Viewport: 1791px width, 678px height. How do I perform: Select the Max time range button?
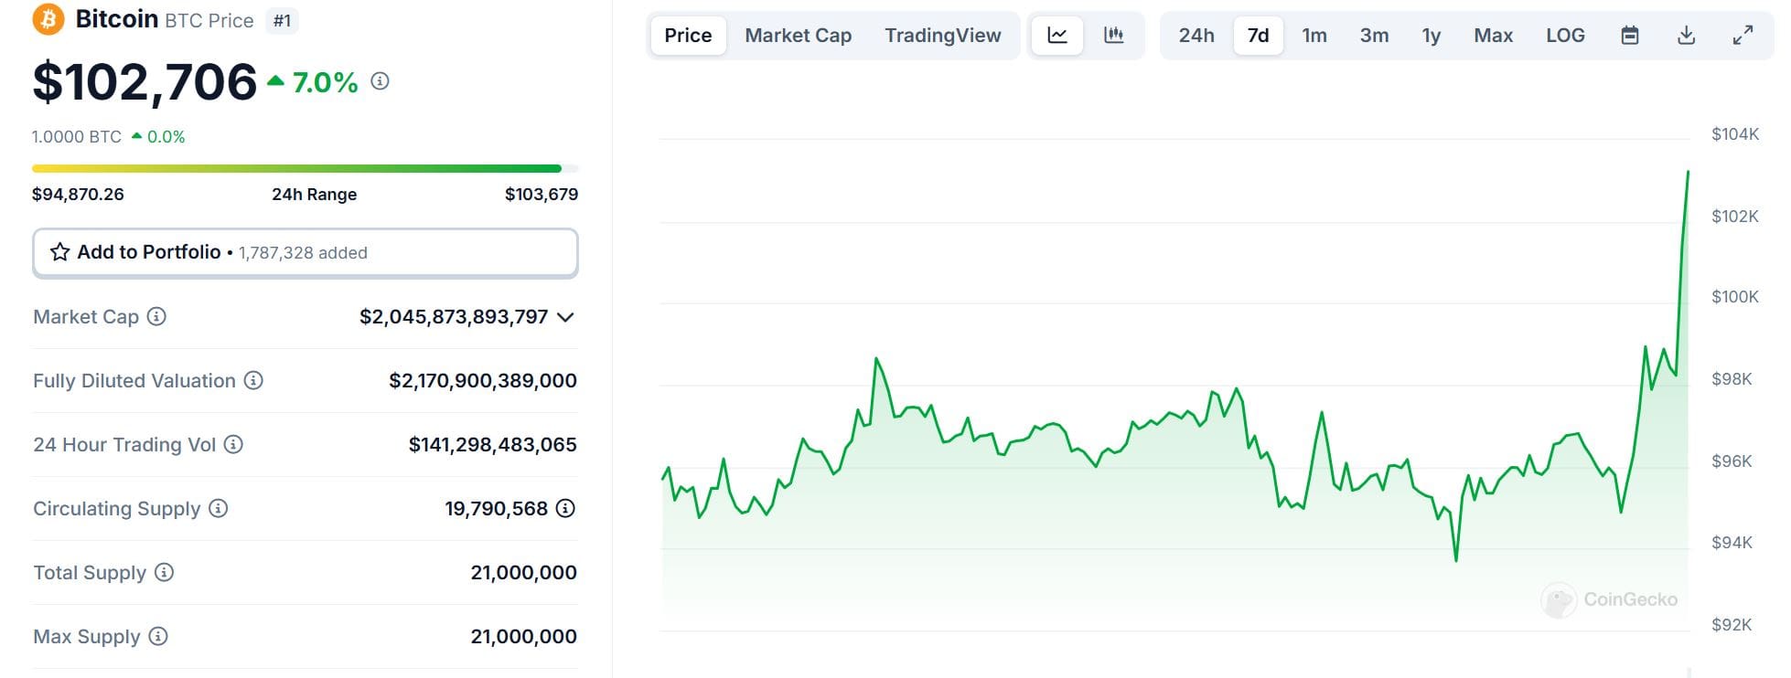(1493, 36)
